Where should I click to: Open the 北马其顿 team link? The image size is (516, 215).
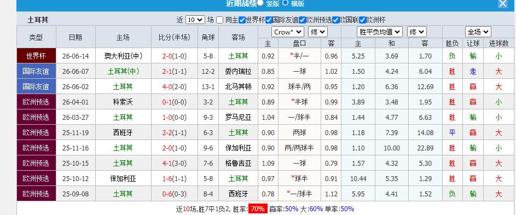point(238,86)
